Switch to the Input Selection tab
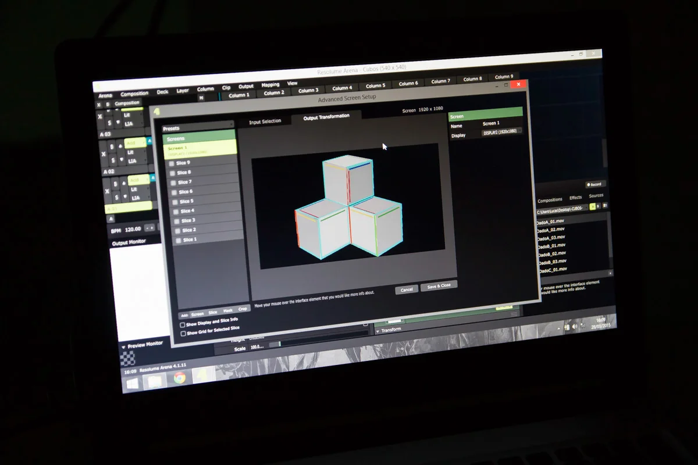 265,121
